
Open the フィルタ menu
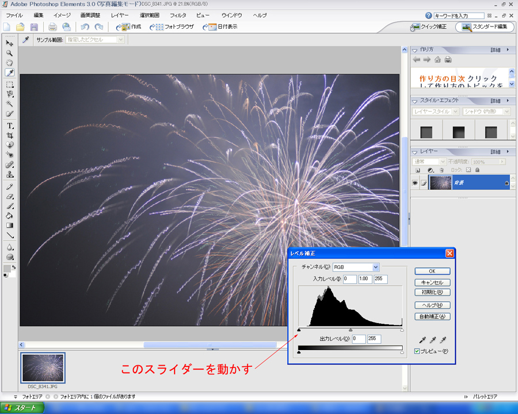(x=178, y=15)
